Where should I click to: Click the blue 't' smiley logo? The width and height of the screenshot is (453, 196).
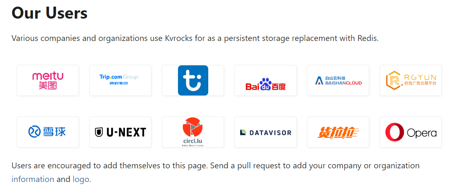[193, 80]
